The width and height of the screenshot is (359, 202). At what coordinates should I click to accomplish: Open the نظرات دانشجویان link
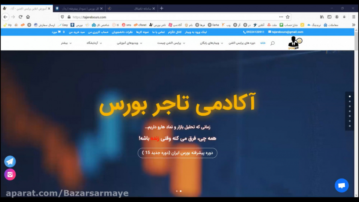coord(122,32)
